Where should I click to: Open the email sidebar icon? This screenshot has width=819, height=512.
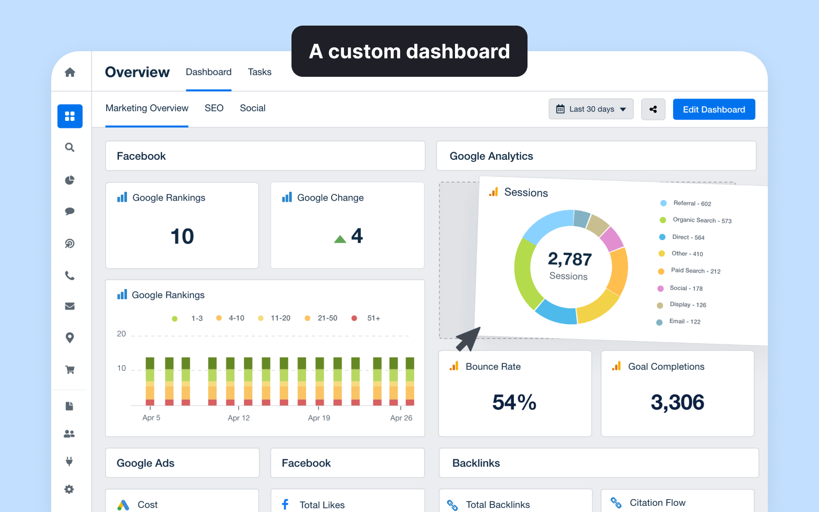[70, 306]
